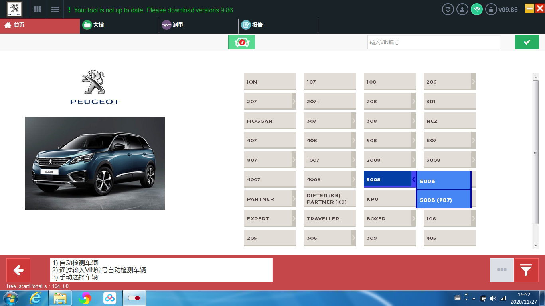This screenshot has height=306, width=545.
Task: Show hidden system tray icons
Action: click(474, 298)
